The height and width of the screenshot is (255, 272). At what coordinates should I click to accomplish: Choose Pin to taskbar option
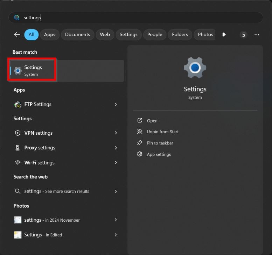160,143
